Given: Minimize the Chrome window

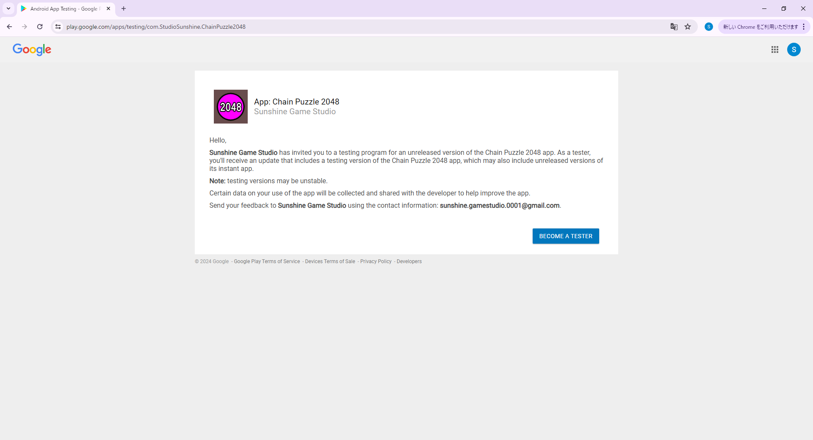Looking at the screenshot, I should [x=764, y=8].
